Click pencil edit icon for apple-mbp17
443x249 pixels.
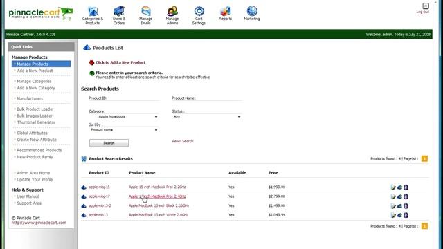click(393, 196)
